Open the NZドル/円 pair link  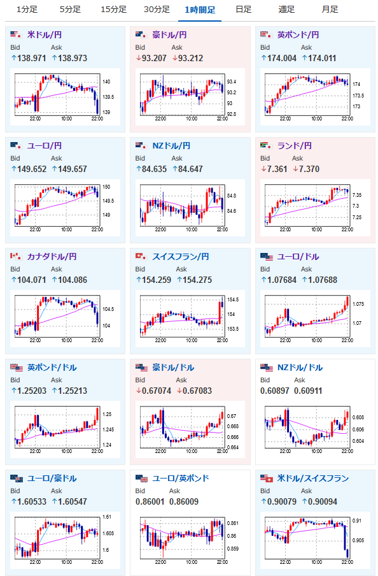171,146
